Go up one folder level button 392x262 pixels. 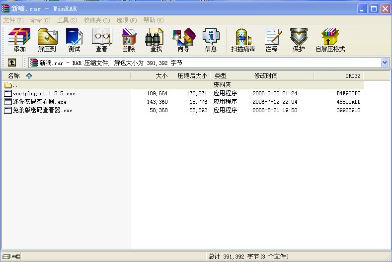click(x=12, y=63)
